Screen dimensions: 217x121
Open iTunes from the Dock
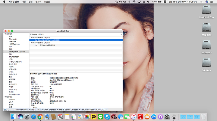(134, 117)
